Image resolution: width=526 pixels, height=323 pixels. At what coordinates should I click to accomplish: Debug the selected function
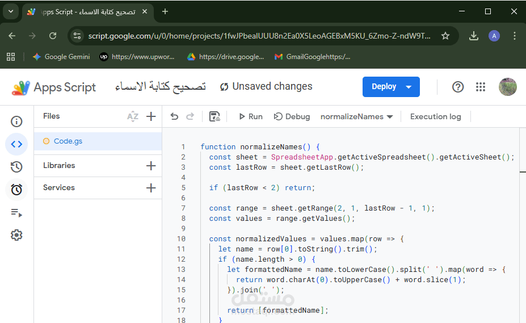pos(292,116)
